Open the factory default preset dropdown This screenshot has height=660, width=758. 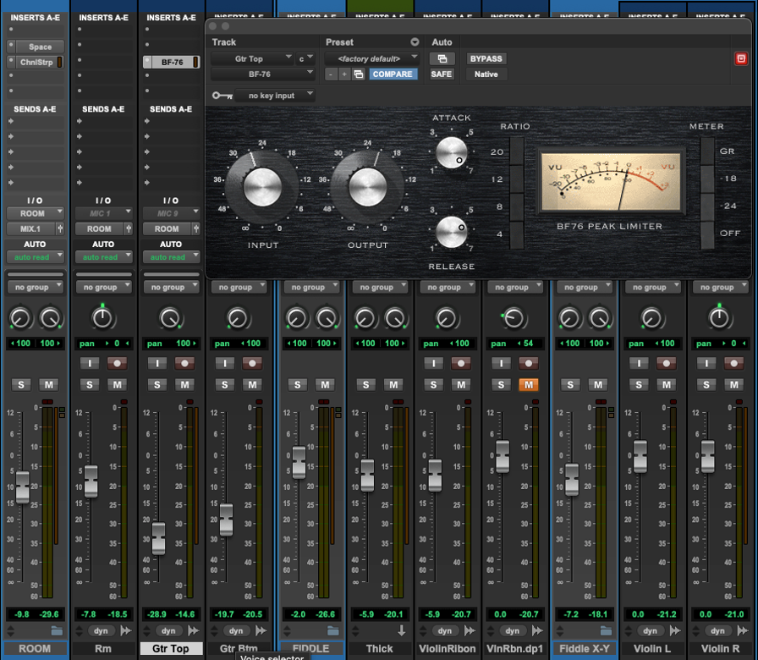click(371, 58)
